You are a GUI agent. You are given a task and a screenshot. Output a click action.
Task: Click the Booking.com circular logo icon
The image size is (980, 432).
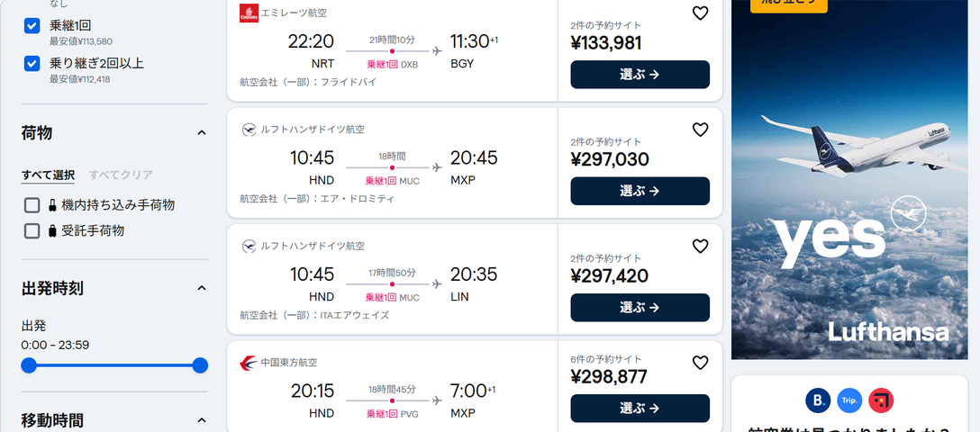tap(818, 400)
